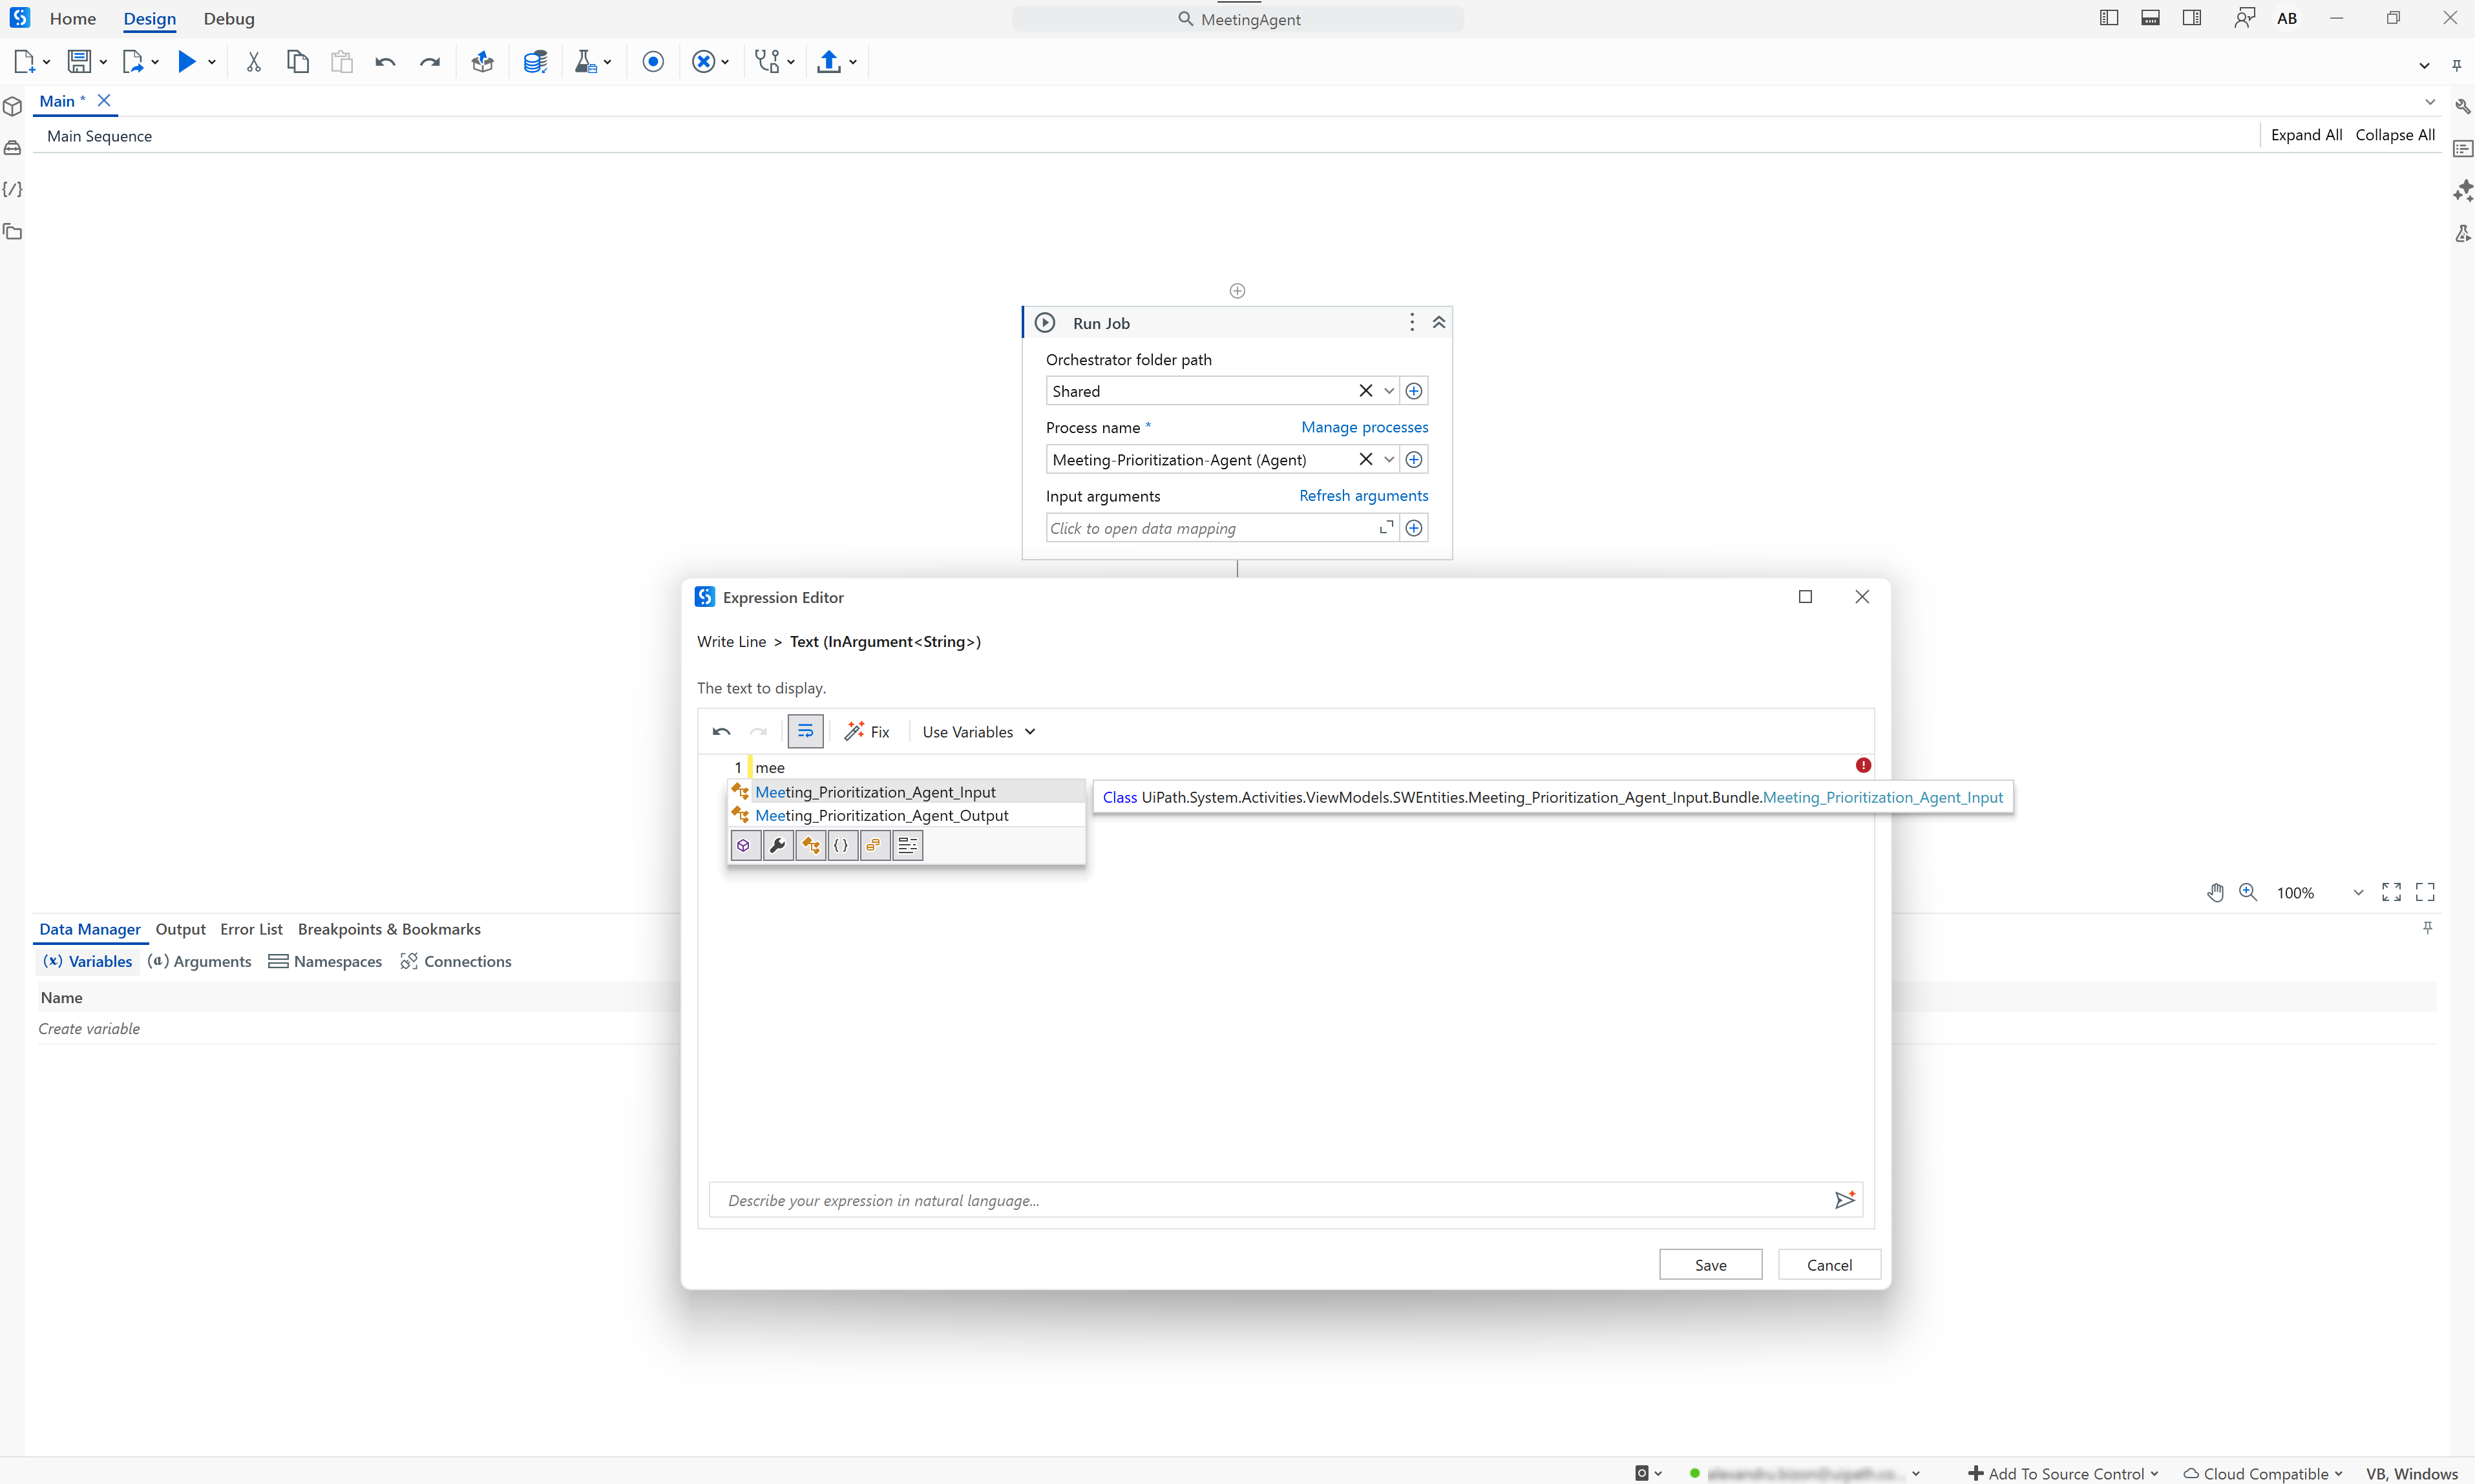Screen dimensions: 2475x1484
Task: Collapse the Run Job activity
Action: pyautogui.click(x=1438, y=323)
